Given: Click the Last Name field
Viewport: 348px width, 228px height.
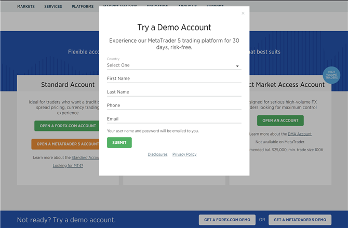Looking at the screenshot, I should pos(174,92).
